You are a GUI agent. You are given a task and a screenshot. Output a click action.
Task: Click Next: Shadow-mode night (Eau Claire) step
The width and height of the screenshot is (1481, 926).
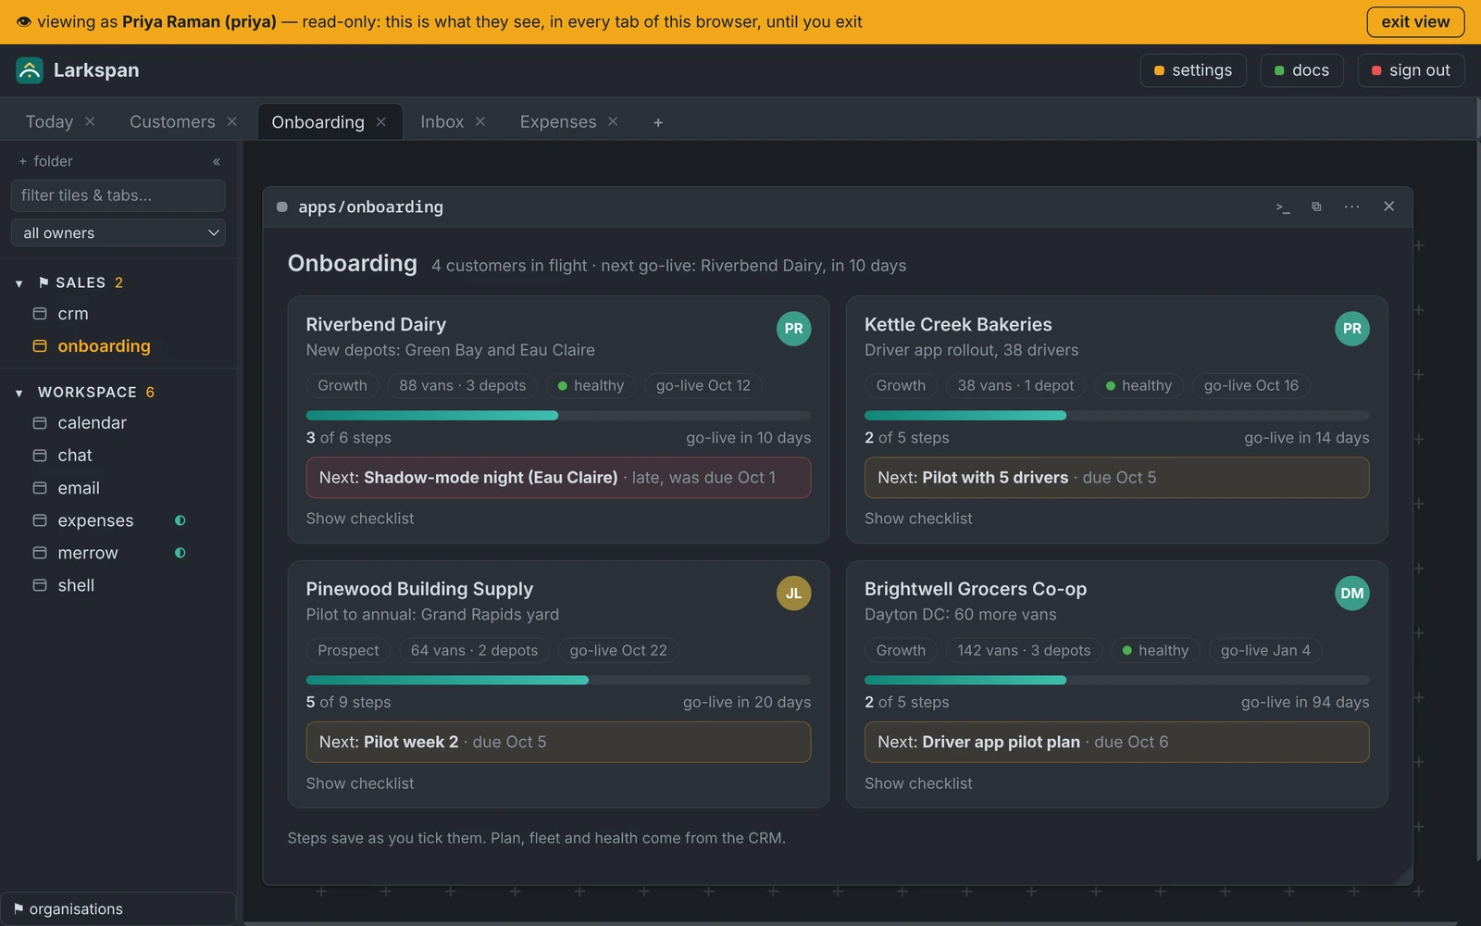click(x=558, y=478)
